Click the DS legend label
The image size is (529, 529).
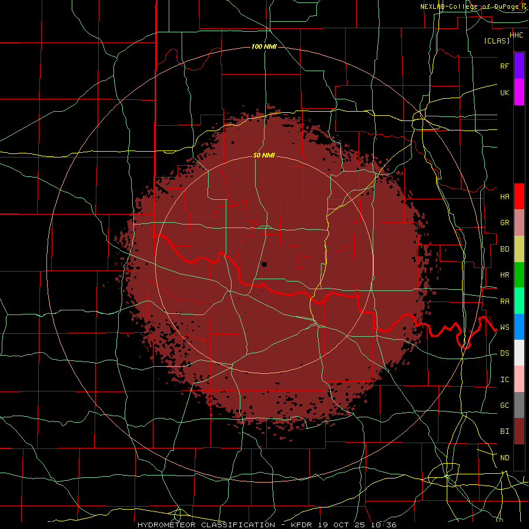(504, 353)
